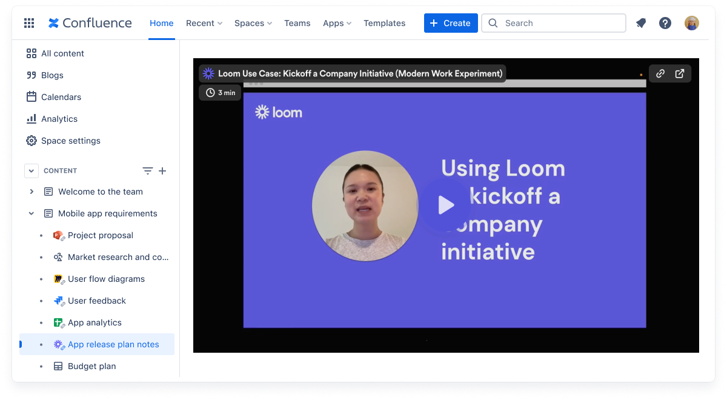This screenshot has width=727, height=400.
Task: Click the Space settings gear icon
Action: coord(32,141)
